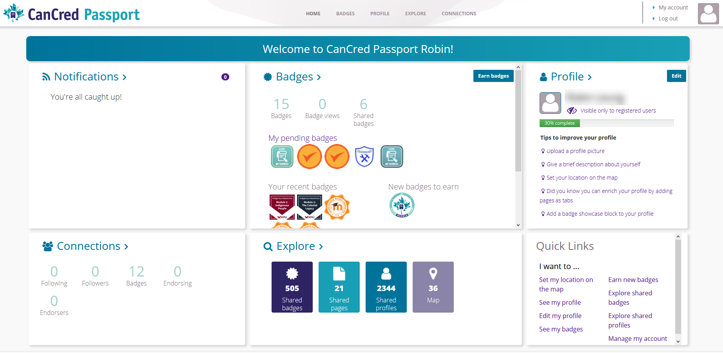The width and height of the screenshot is (723, 353).
Task: Open Edit my profile quick link
Action: tap(560, 316)
